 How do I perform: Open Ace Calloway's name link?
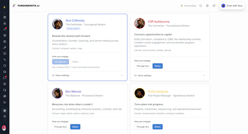pyautogui.click(x=75, y=20)
